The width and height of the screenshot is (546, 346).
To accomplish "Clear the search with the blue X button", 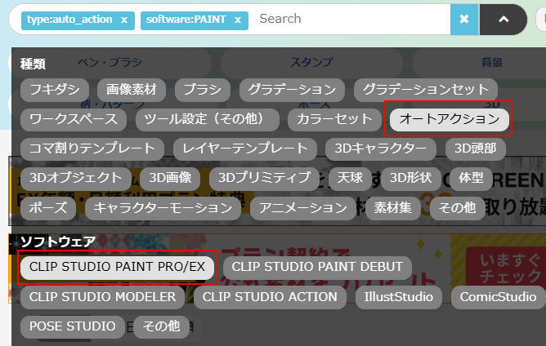I will (464, 19).
